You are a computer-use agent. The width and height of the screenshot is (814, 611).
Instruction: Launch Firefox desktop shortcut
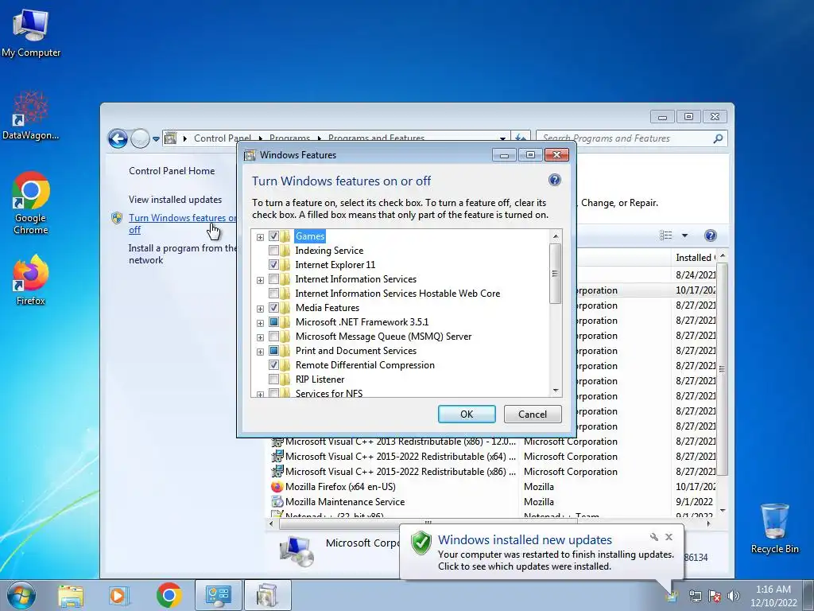pos(31,279)
